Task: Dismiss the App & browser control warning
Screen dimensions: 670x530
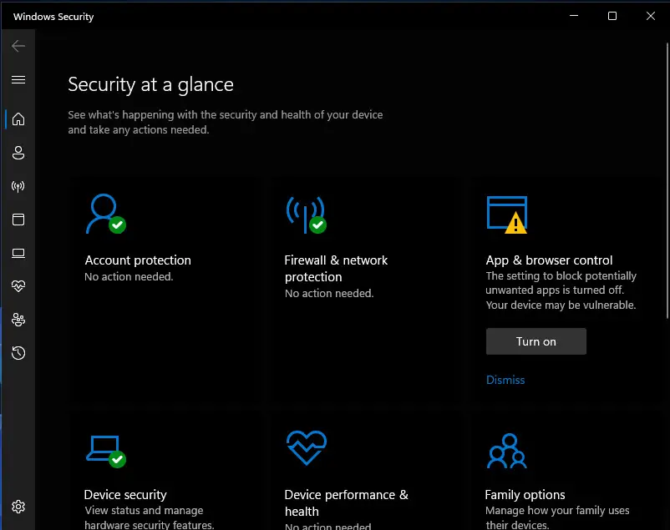Action: (505, 380)
